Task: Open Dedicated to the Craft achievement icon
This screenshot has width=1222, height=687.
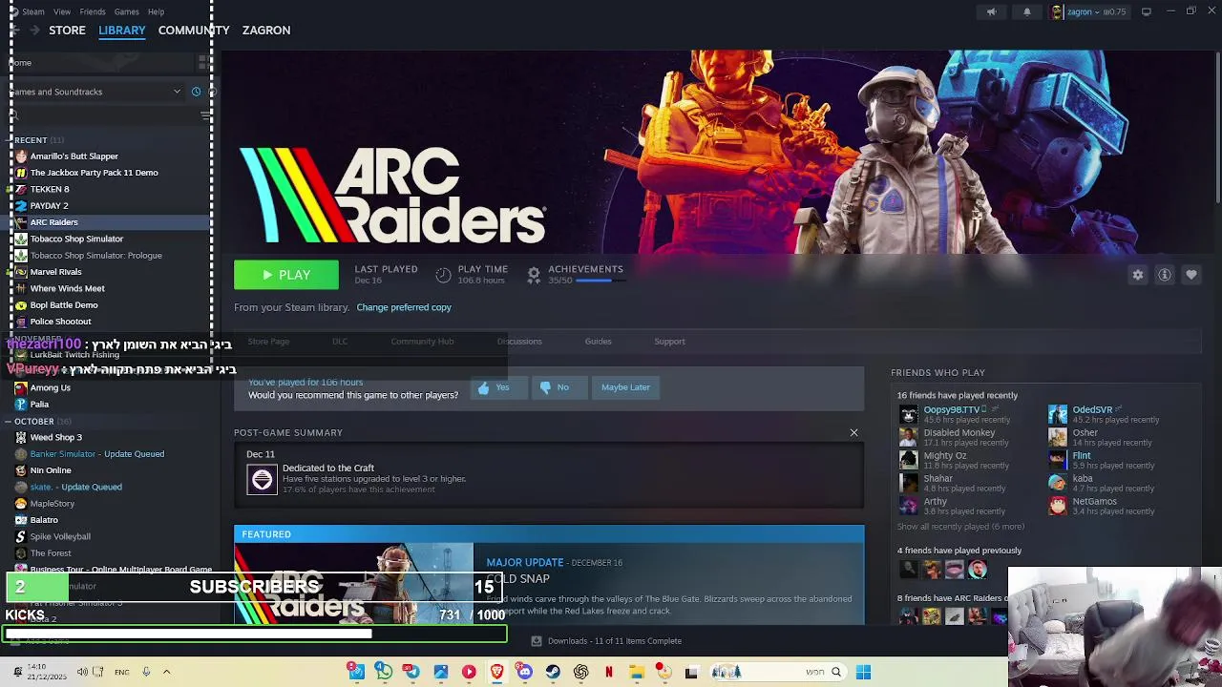Action: tap(262, 479)
